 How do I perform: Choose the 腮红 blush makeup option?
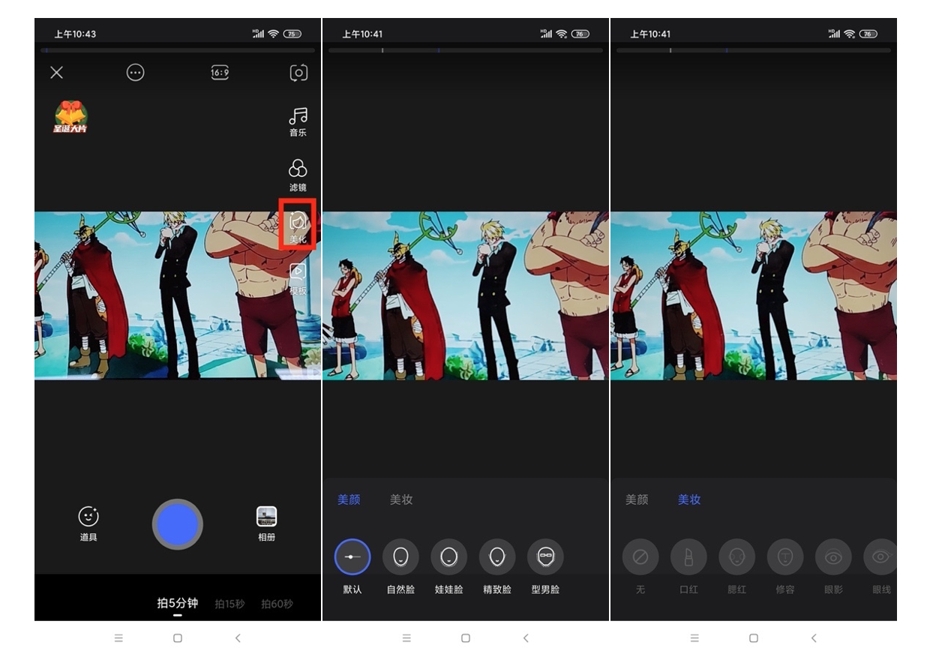(x=736, y=567)
